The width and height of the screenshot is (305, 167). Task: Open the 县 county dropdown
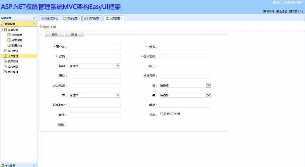(x=185, y=95)
